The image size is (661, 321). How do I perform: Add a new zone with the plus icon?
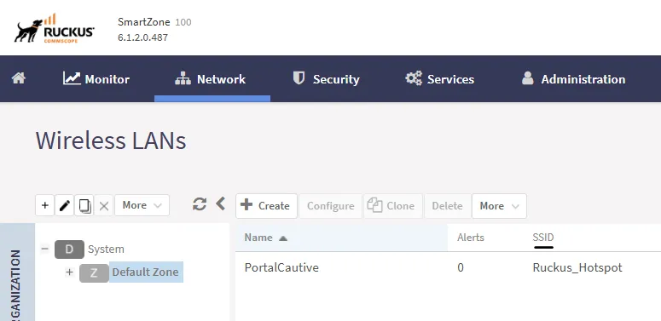[44, 205]
